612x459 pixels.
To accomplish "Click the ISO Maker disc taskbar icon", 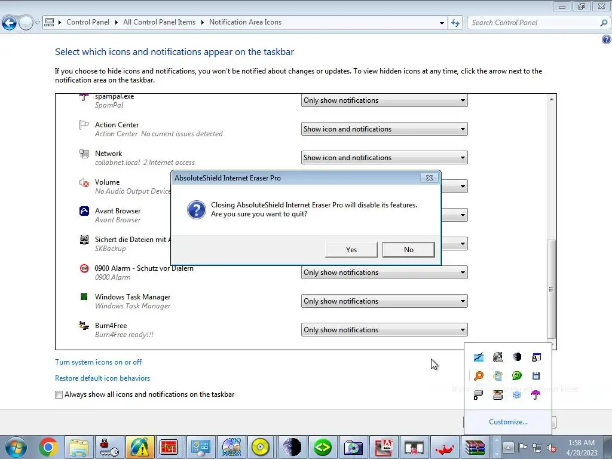I will click(x=231, y=447).
